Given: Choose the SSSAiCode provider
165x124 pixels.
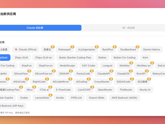Looking at the screenshot, I should 123,82.
